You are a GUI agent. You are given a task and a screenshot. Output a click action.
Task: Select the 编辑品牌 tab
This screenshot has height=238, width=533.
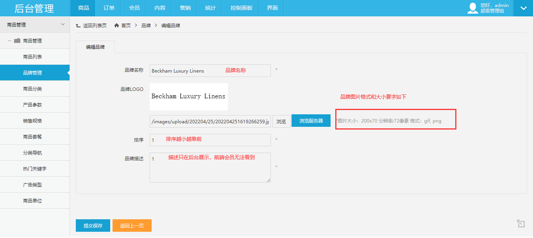(x=95, y=47)
